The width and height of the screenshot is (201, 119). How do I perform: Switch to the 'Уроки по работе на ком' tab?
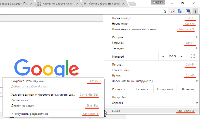pyautogui.click(x=58, y=4)
